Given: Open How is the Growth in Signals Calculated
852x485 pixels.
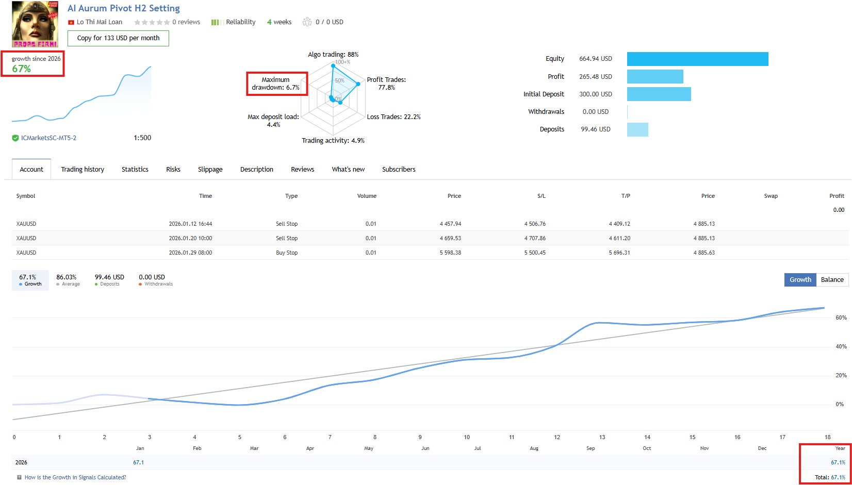Looking at the screenshot, I should [x=75, y=477].
